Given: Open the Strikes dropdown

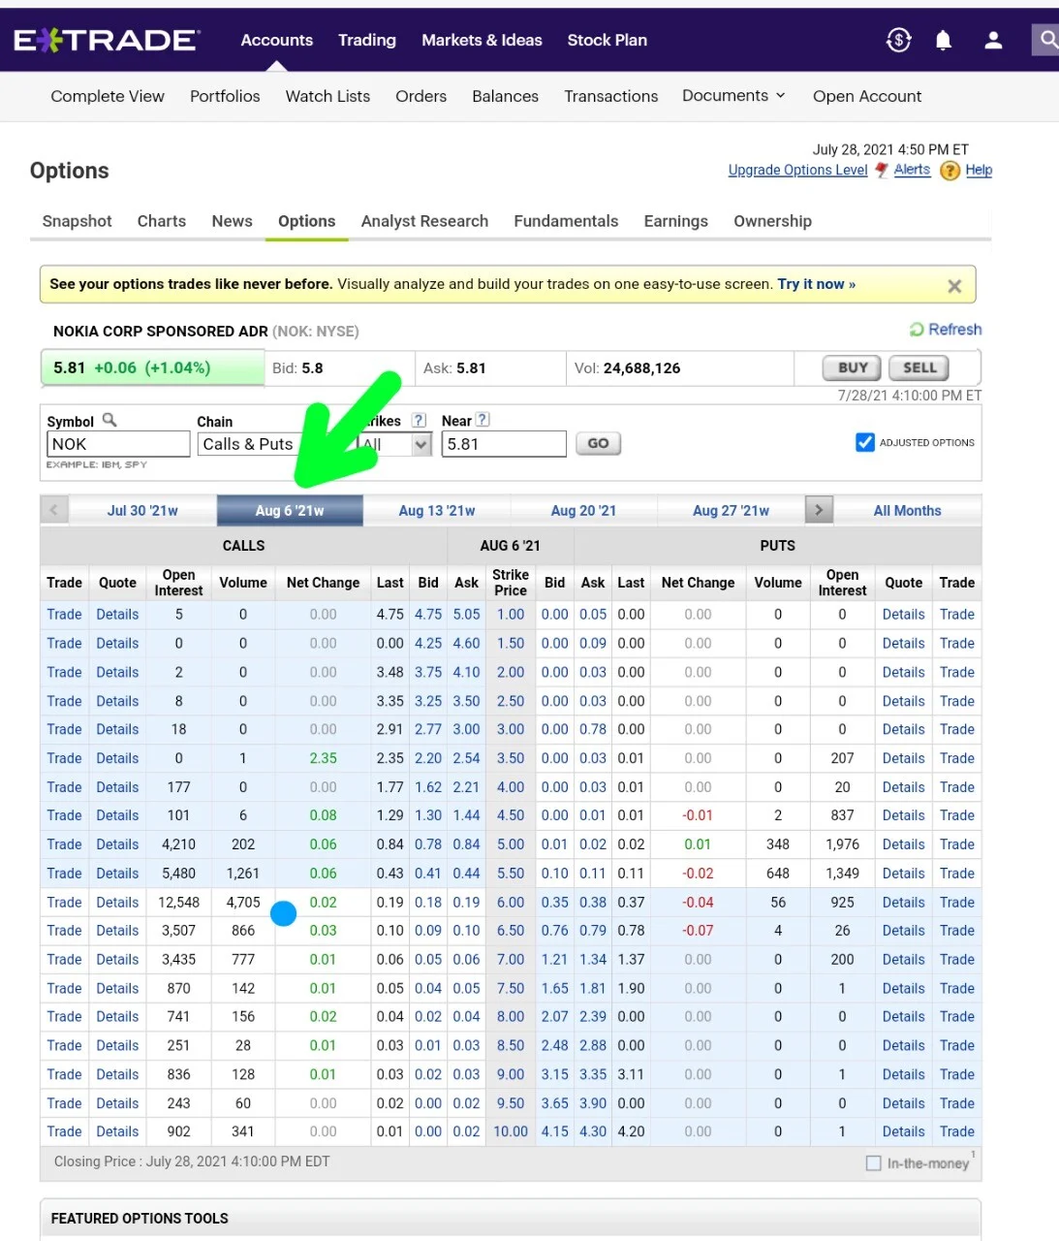Looking at the screenshot, I should coord(395,444).
